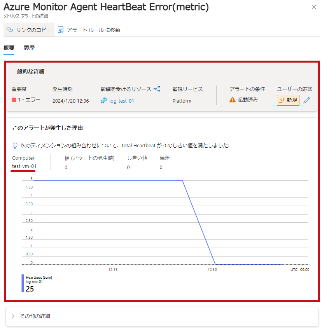
Task: Click the 12:15 time axis label
Action: pos(113,270)
